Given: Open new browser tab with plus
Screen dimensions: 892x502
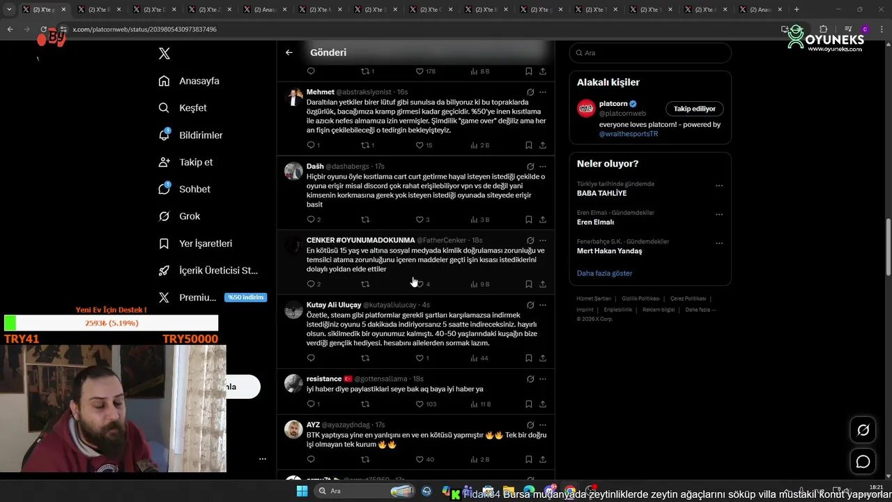Looking at the screenshot, I should [797, 10].
